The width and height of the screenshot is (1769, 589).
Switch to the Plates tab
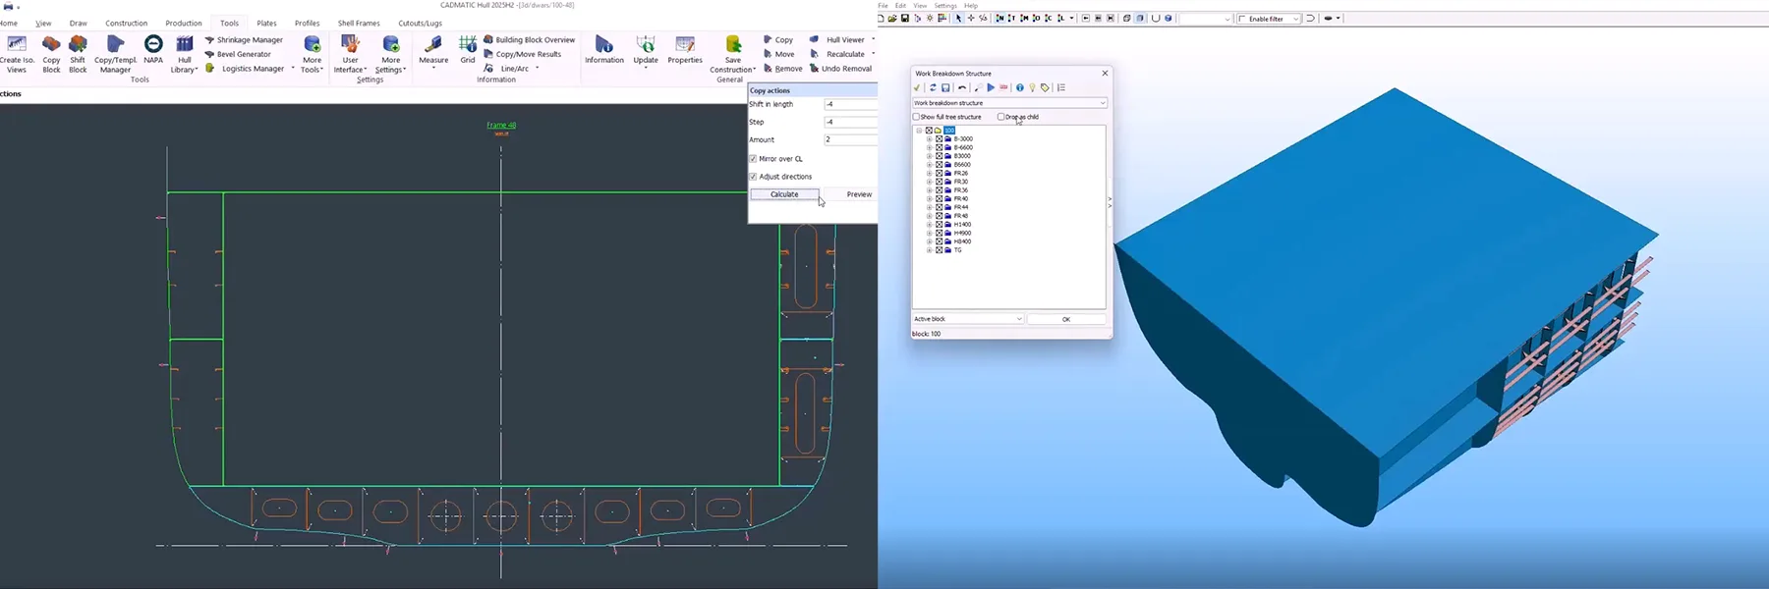coord(266,24)
